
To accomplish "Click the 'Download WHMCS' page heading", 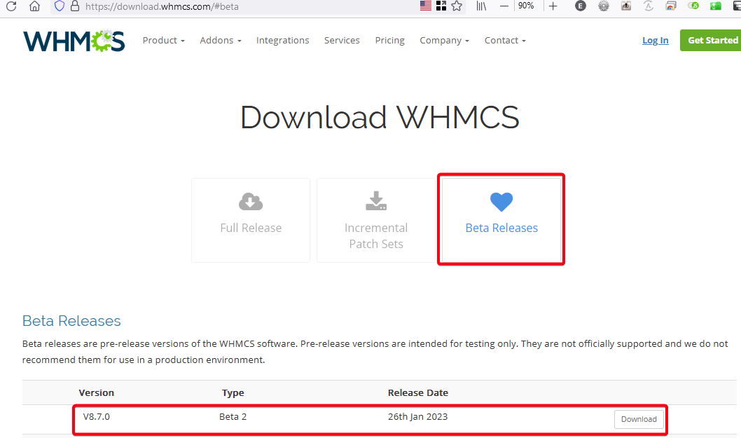I will (380, 117).
